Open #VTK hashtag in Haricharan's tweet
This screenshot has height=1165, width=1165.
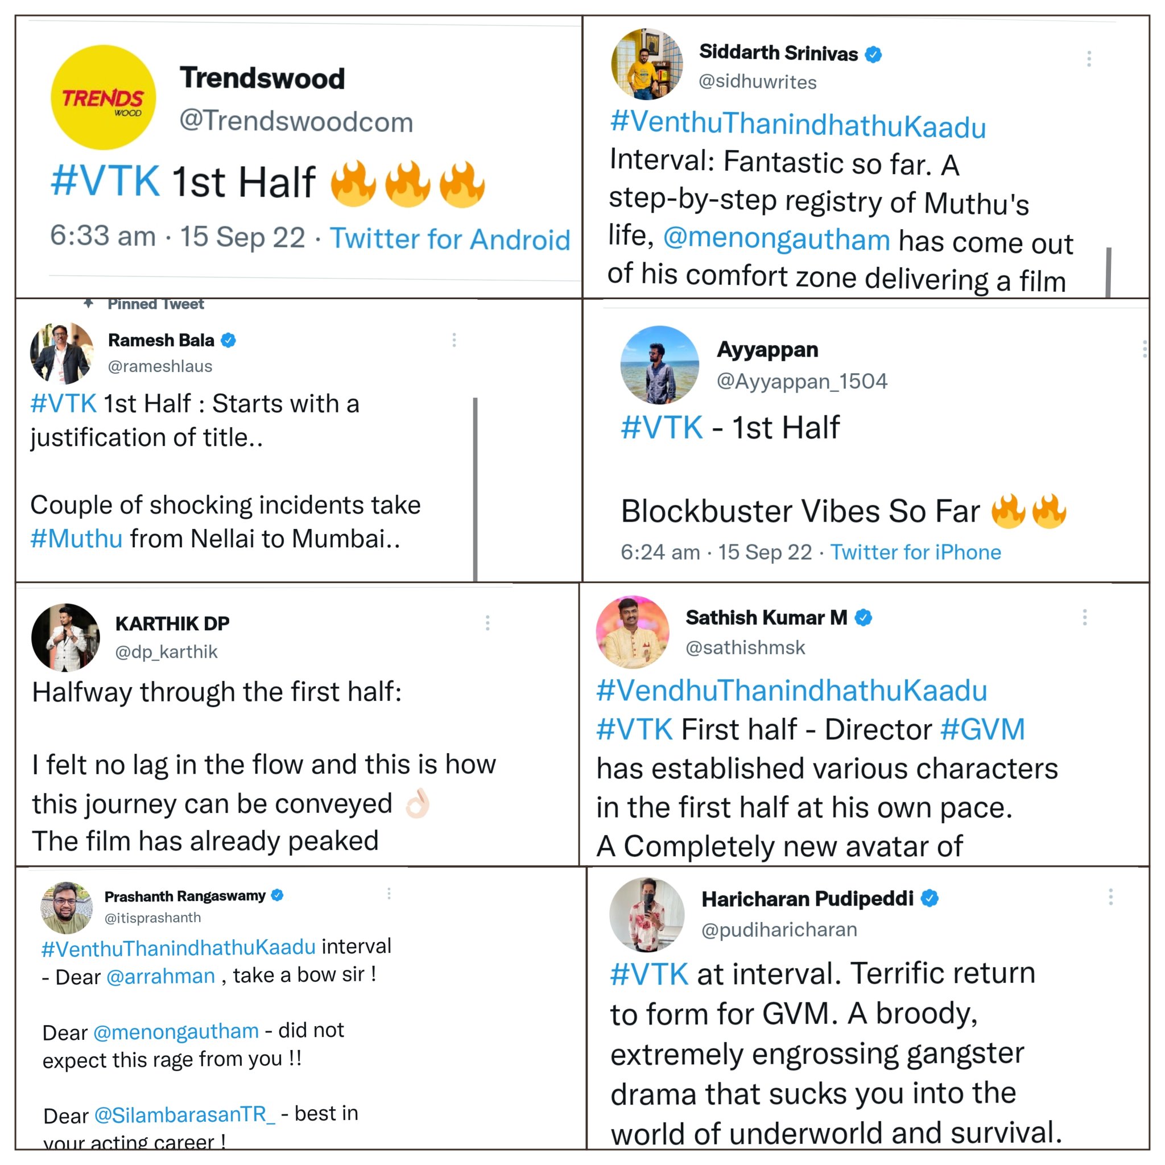pyautogui.click(x=649, y=974)
